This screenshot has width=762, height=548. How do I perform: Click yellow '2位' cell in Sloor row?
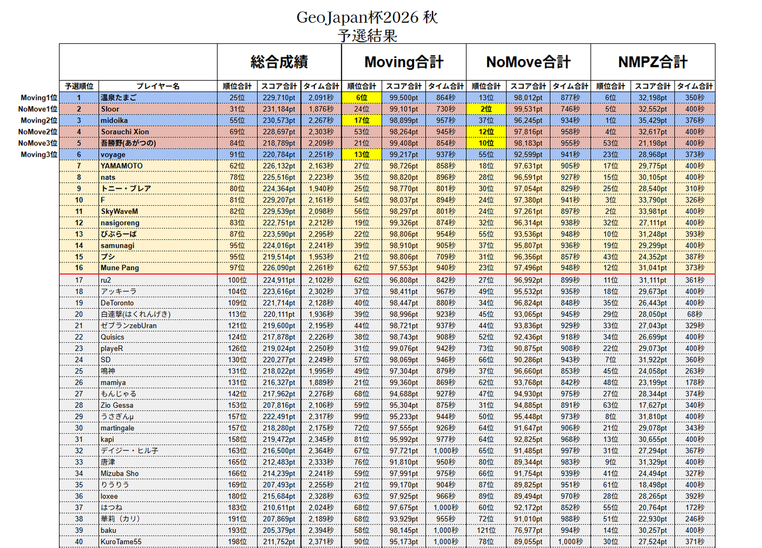(486, 109)
